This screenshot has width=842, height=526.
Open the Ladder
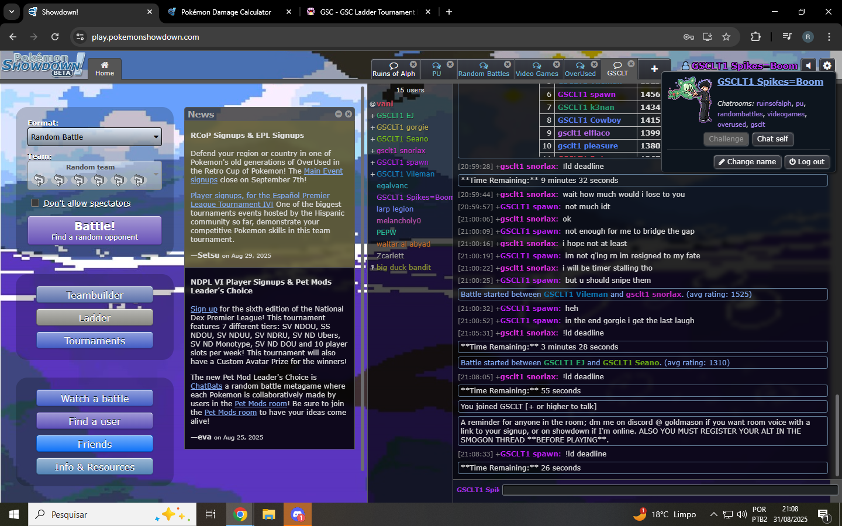tap(95, 318)
